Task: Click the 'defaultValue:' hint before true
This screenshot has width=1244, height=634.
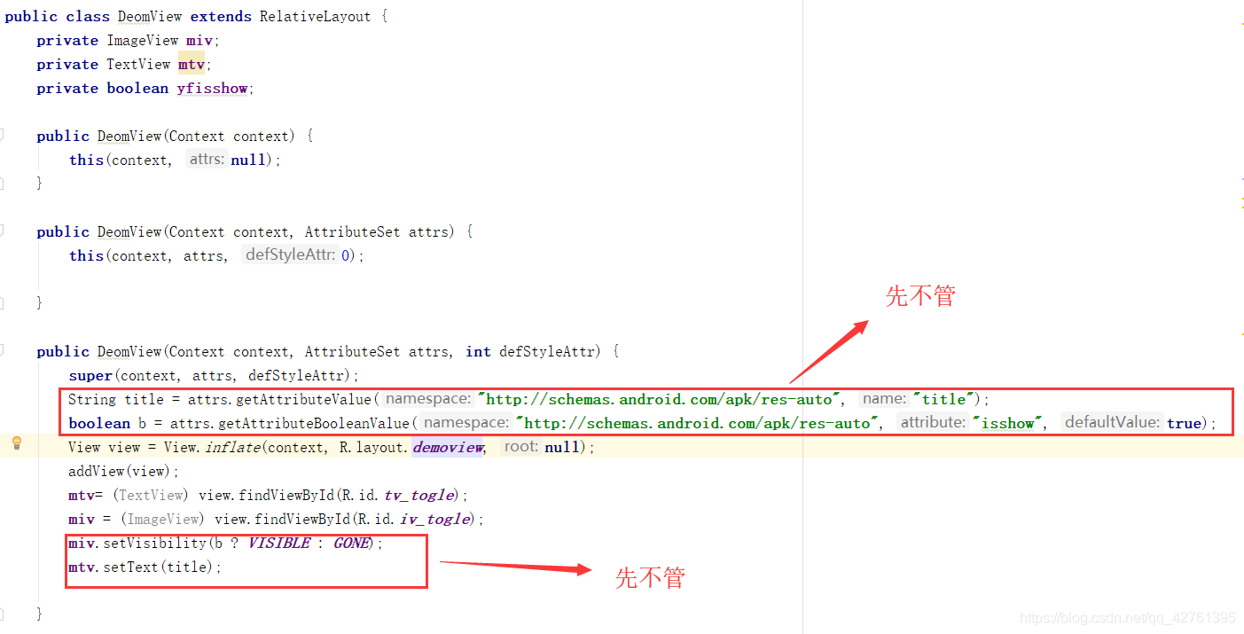Action: [x=1112, y=423]
